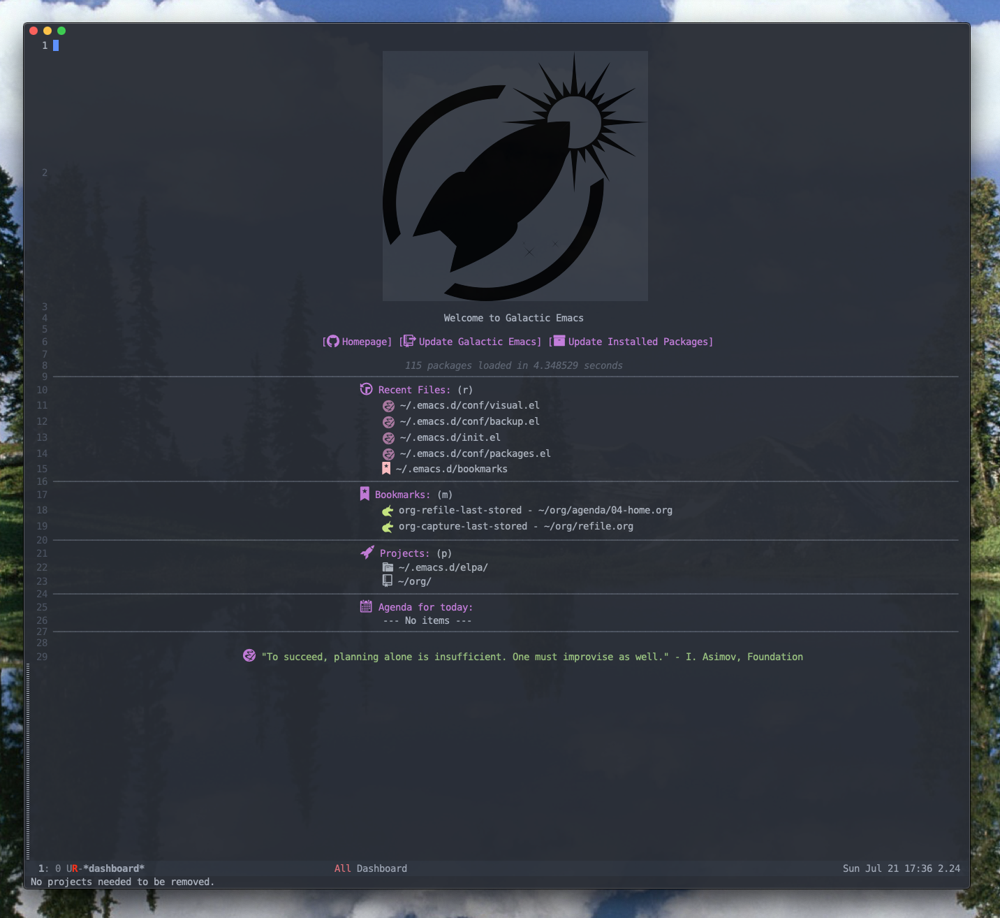Click the repo icon next to ~/org/
The height and width of the screenshot is (918, 1000).
click(387, 581)
